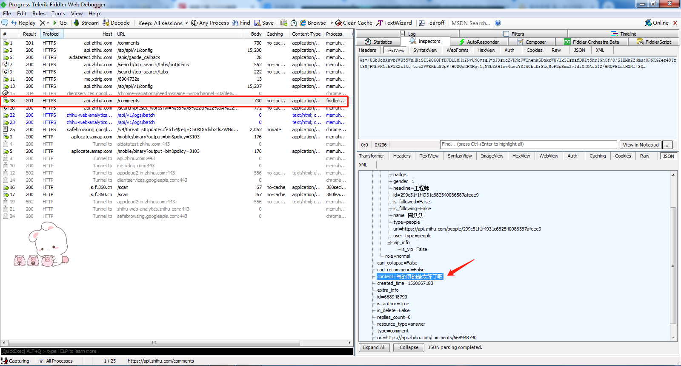This screenshot has height=366, width=681.
Task: Select request HexView tab
Action: click(x=486, y=50)
